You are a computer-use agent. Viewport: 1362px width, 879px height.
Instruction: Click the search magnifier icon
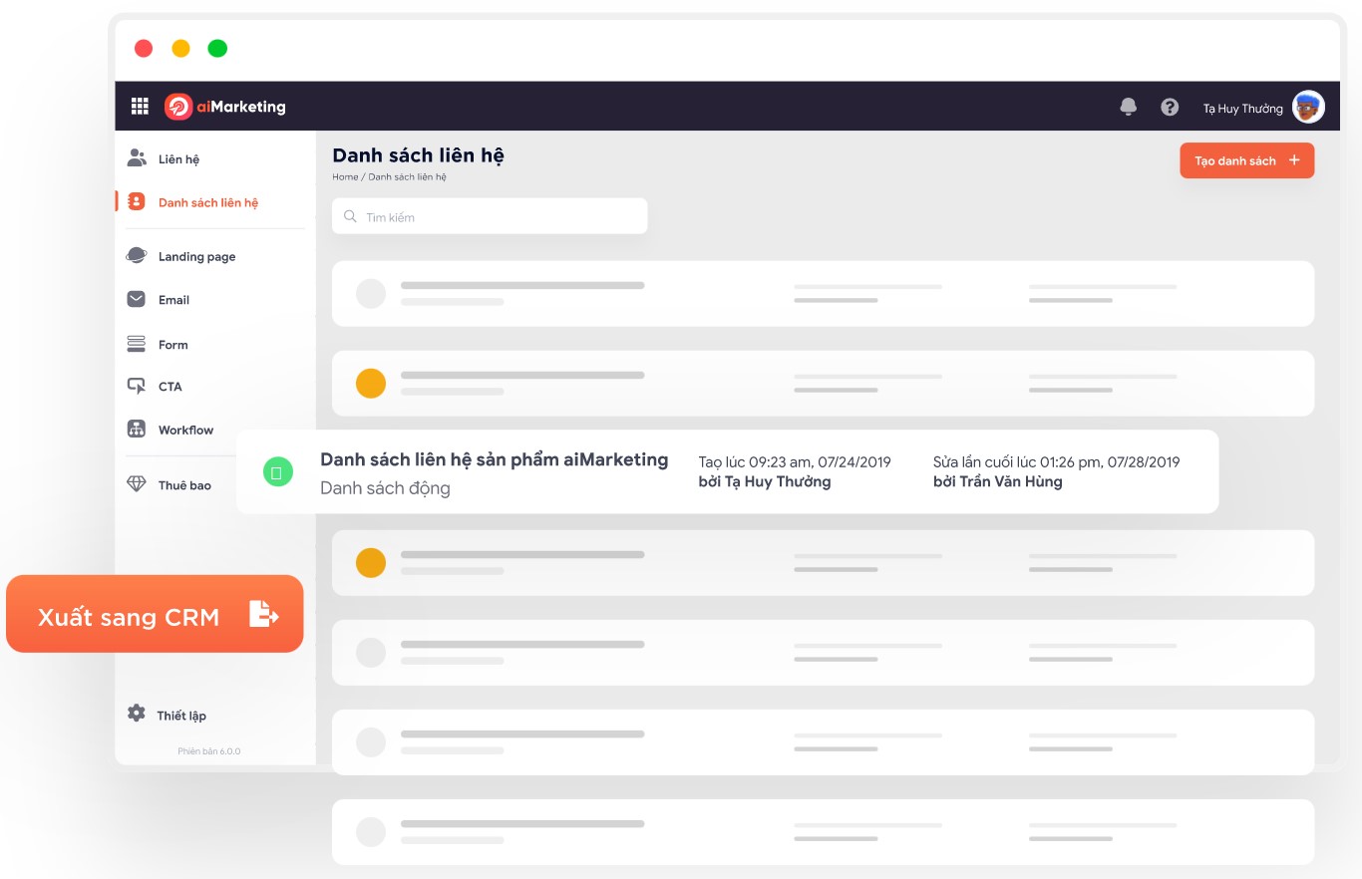click(x=350, y=216)
